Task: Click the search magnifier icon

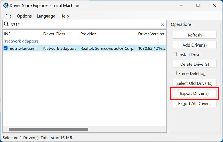Action: pos(6,24)
